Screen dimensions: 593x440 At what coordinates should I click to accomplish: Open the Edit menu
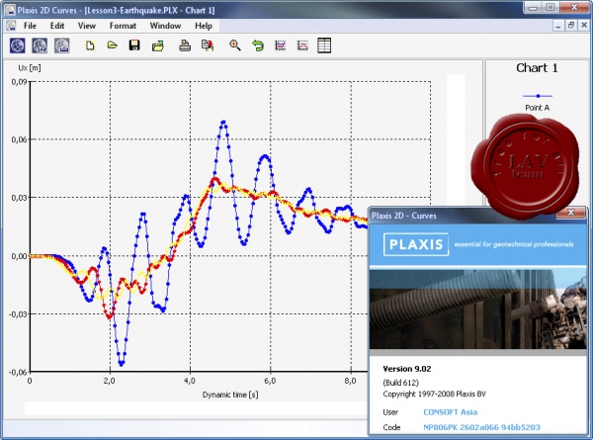click(57, 26)
